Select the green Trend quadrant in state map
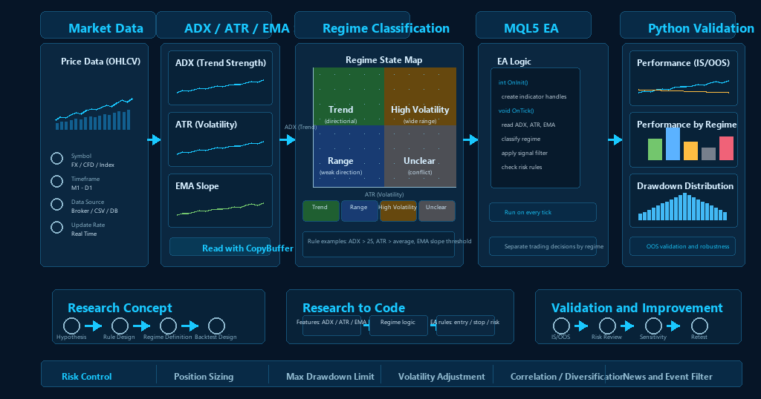This screenshot has height=399, width=761. (349, 96)
